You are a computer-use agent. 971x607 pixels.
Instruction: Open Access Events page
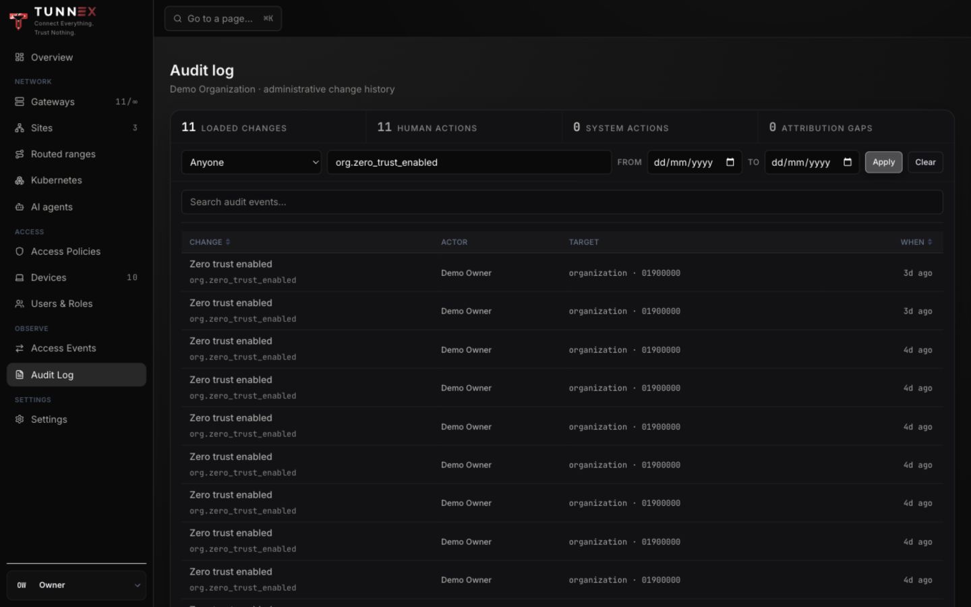click(x=76, y=349)
